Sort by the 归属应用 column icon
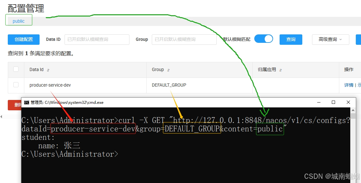The image size is (361, 183). click(281, 70)
